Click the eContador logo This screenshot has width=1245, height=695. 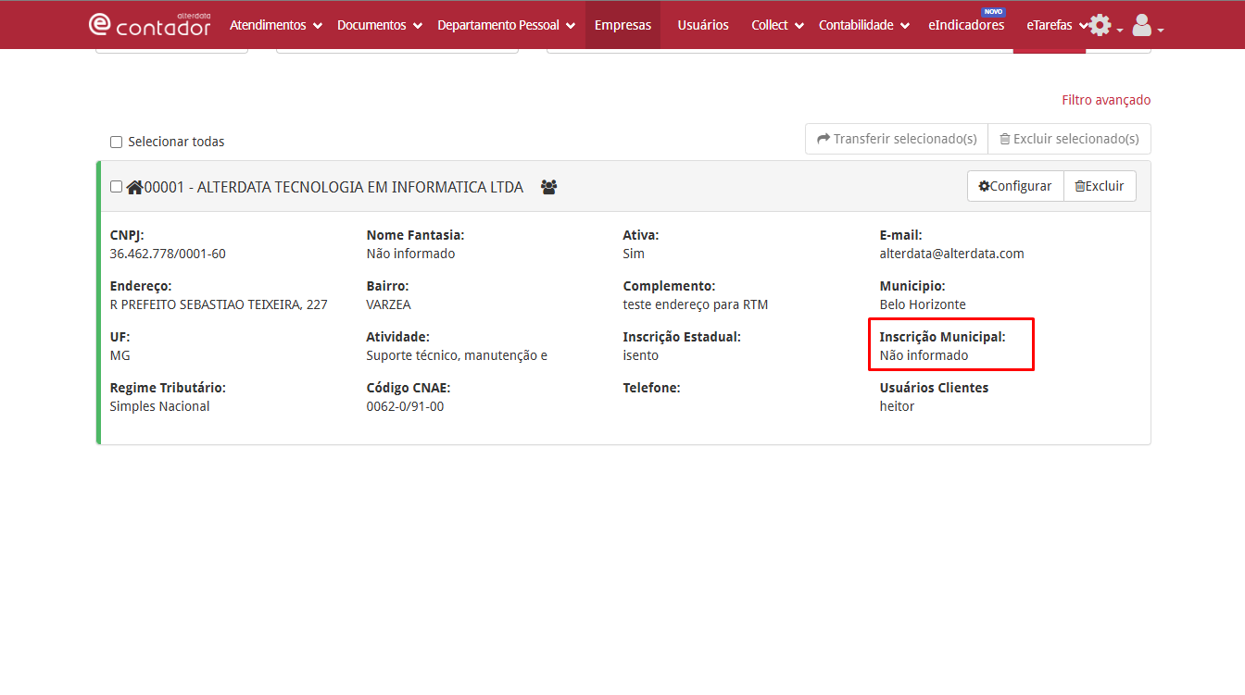pyautogui.click(x=149, y=25)
